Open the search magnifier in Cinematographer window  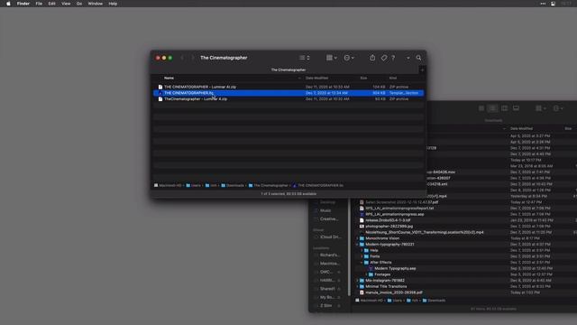tap(418, 58)
